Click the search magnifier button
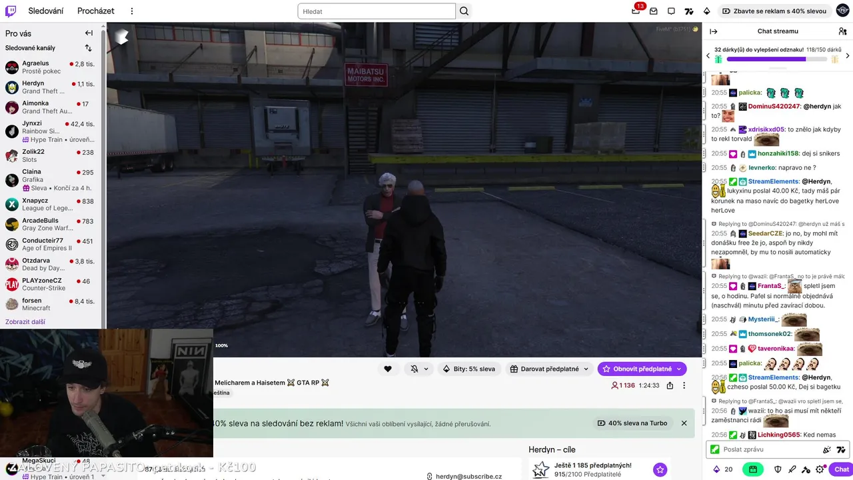Screen dimensions: 853x480 (x=464, y=11)
